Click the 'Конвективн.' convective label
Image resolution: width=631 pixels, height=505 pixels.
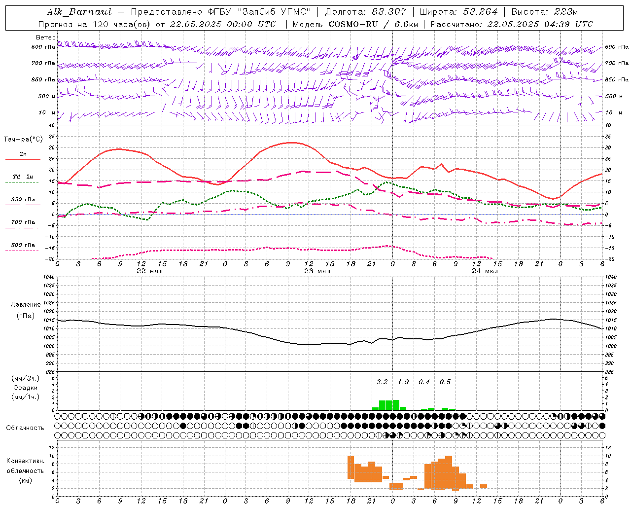click(26, 461)
